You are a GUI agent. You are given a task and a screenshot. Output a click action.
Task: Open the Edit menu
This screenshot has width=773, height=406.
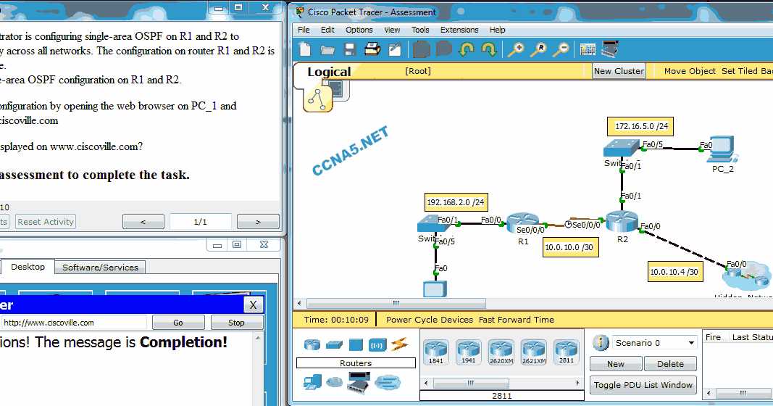327,30
